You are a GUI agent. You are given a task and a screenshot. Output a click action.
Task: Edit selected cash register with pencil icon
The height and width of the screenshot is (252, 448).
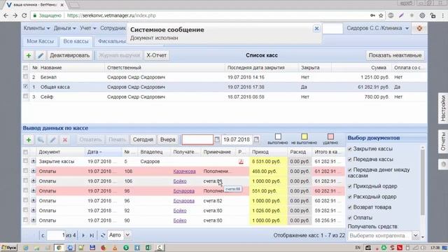[41, 55]
